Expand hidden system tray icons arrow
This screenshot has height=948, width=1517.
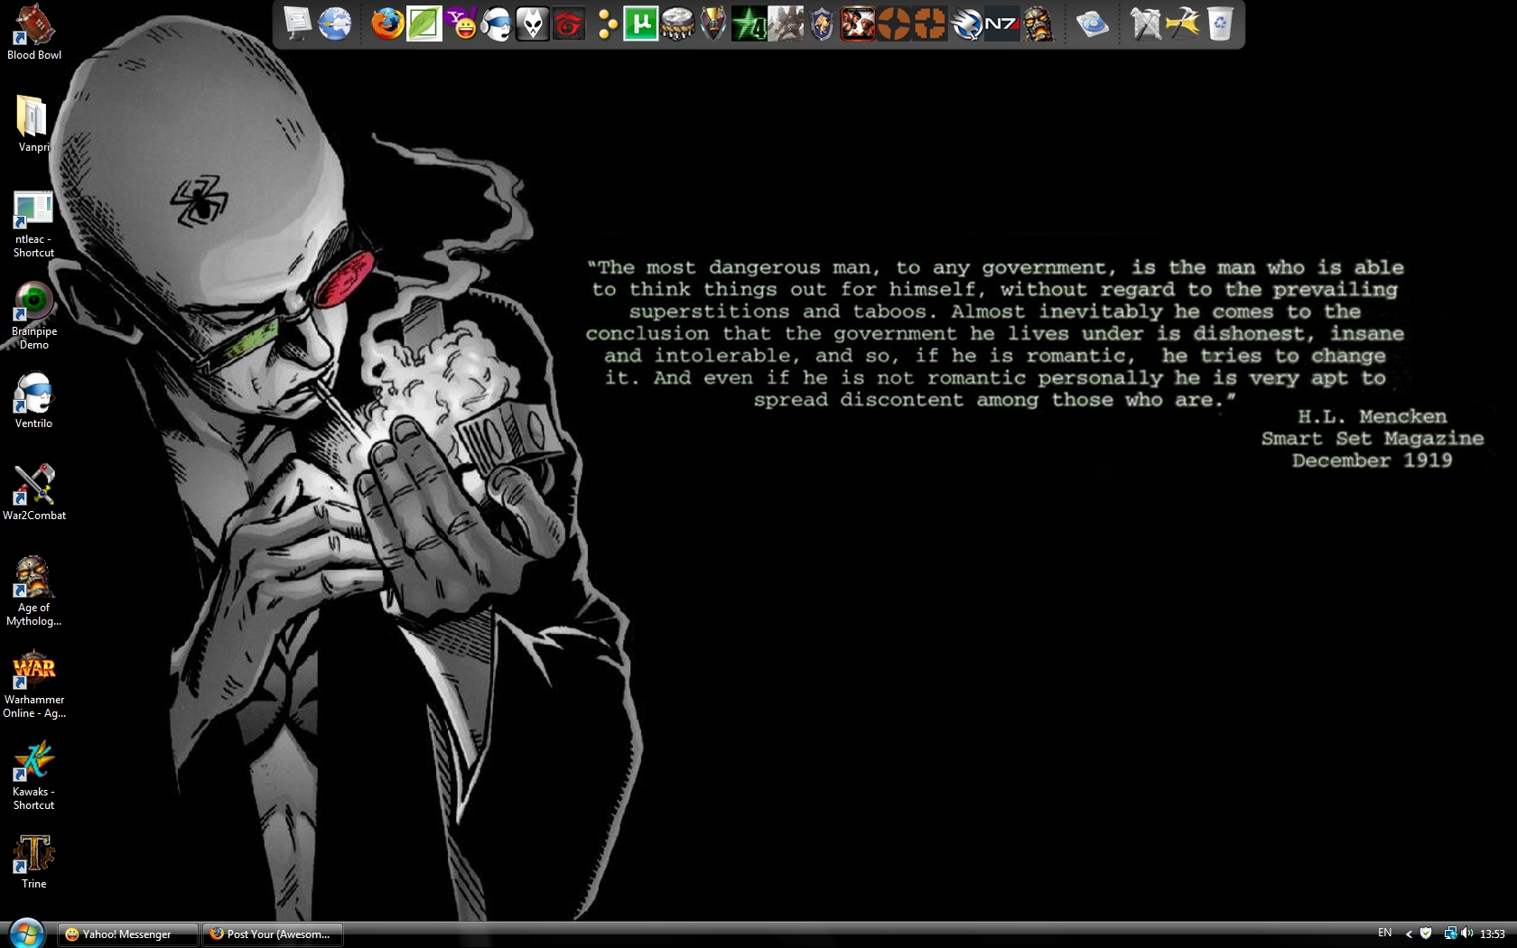coord(1409,934)
